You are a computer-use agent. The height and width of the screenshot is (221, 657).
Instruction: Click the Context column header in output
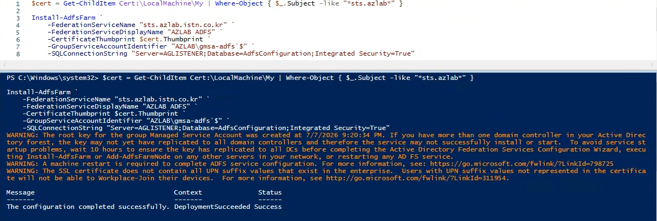188,192
